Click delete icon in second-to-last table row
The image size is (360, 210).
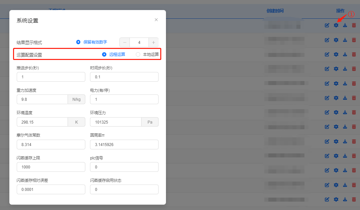(x=354, y=185)
